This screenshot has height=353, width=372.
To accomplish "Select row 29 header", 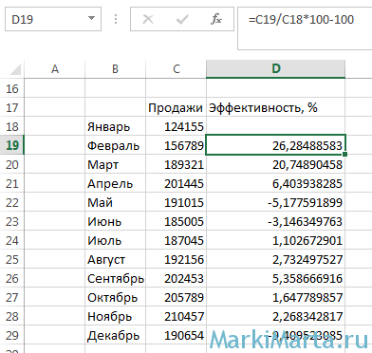I will tap(12, 335).
